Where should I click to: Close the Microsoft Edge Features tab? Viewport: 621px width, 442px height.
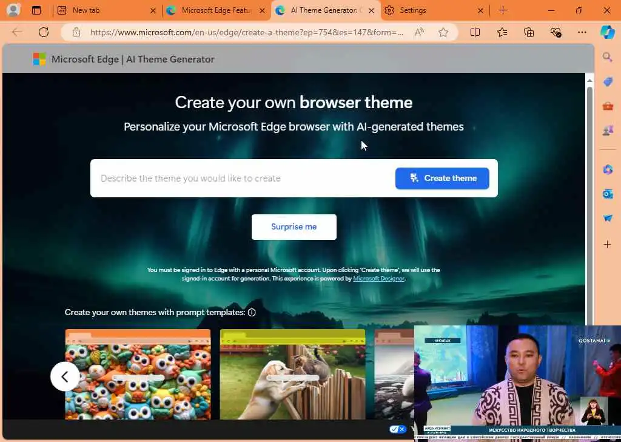point(262,11)
